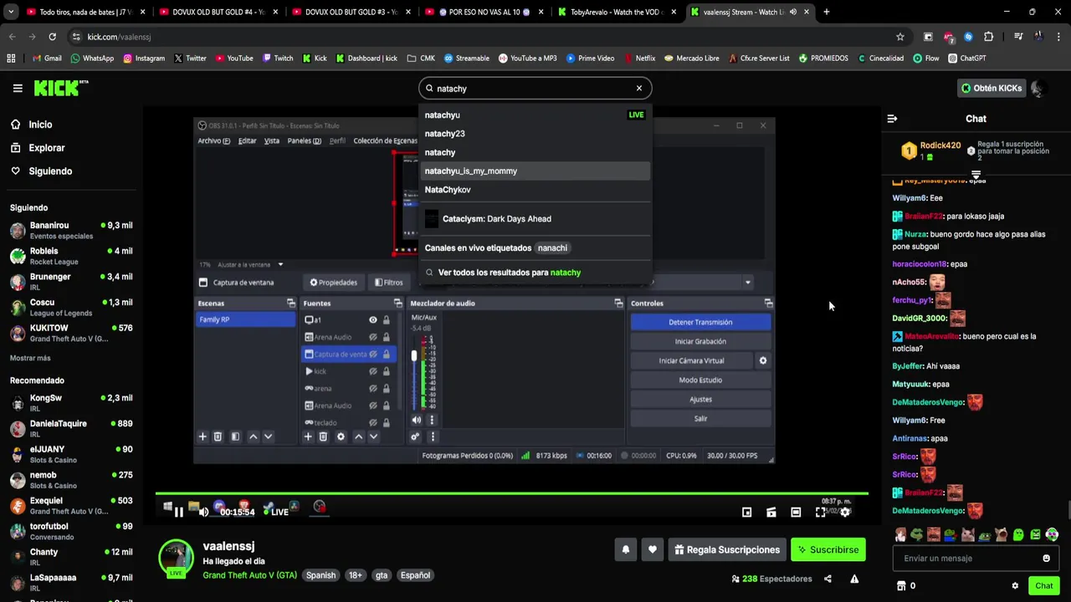Open Coscu channel in sidebar
This screenshot has width=1071, height=602.
click(71, 308)
